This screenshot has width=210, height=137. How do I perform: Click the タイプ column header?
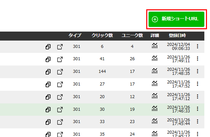(x=75, y=36)
